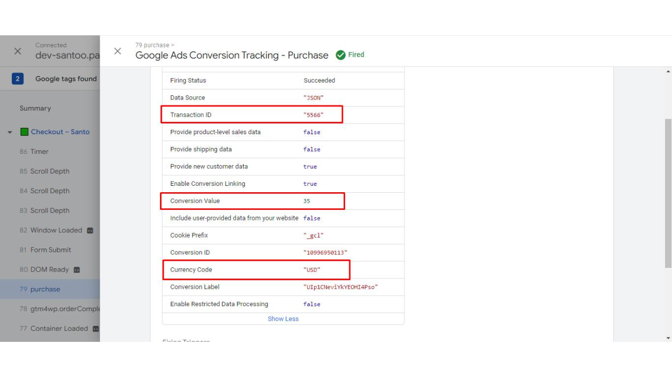Click the code icon beside DOM Ready
672x377 pixels.
coord(77,270)
